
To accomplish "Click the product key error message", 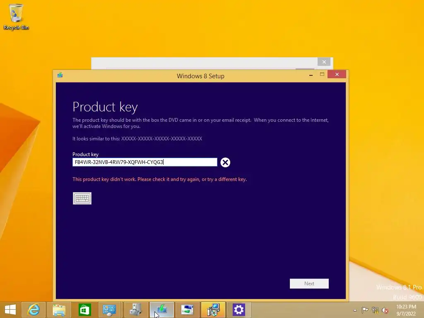I will pos(159,179).
